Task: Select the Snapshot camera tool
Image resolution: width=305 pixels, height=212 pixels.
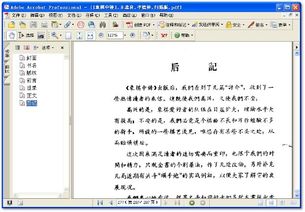Action: (41, 36)
